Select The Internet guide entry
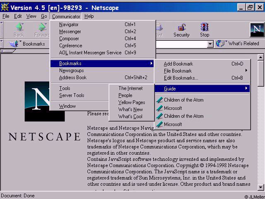 [132, 88]
